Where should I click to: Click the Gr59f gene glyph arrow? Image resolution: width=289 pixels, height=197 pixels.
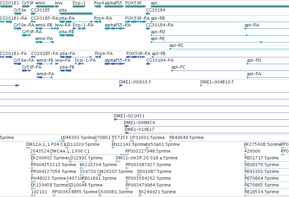click(x=26, y=7)
